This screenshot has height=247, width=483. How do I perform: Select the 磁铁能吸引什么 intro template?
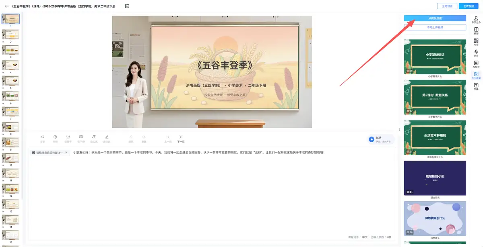435,218
